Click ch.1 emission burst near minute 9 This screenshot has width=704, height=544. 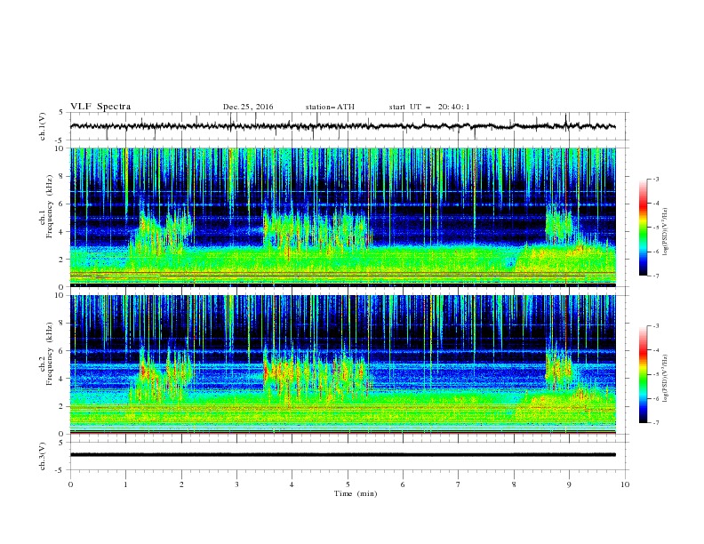coord(559,223)
